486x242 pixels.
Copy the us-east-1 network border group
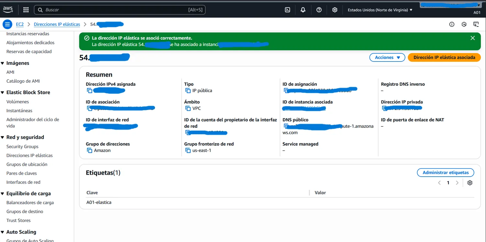188,150
